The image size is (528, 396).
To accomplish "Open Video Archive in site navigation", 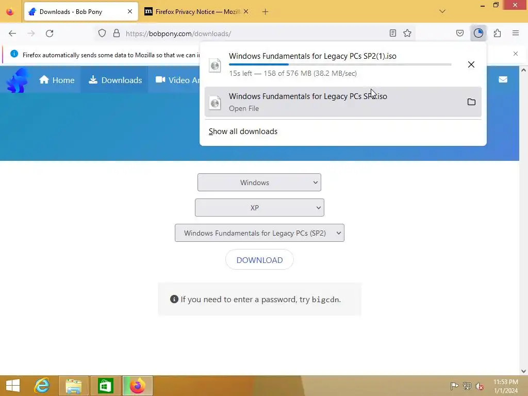I will (x=177, y=80).
